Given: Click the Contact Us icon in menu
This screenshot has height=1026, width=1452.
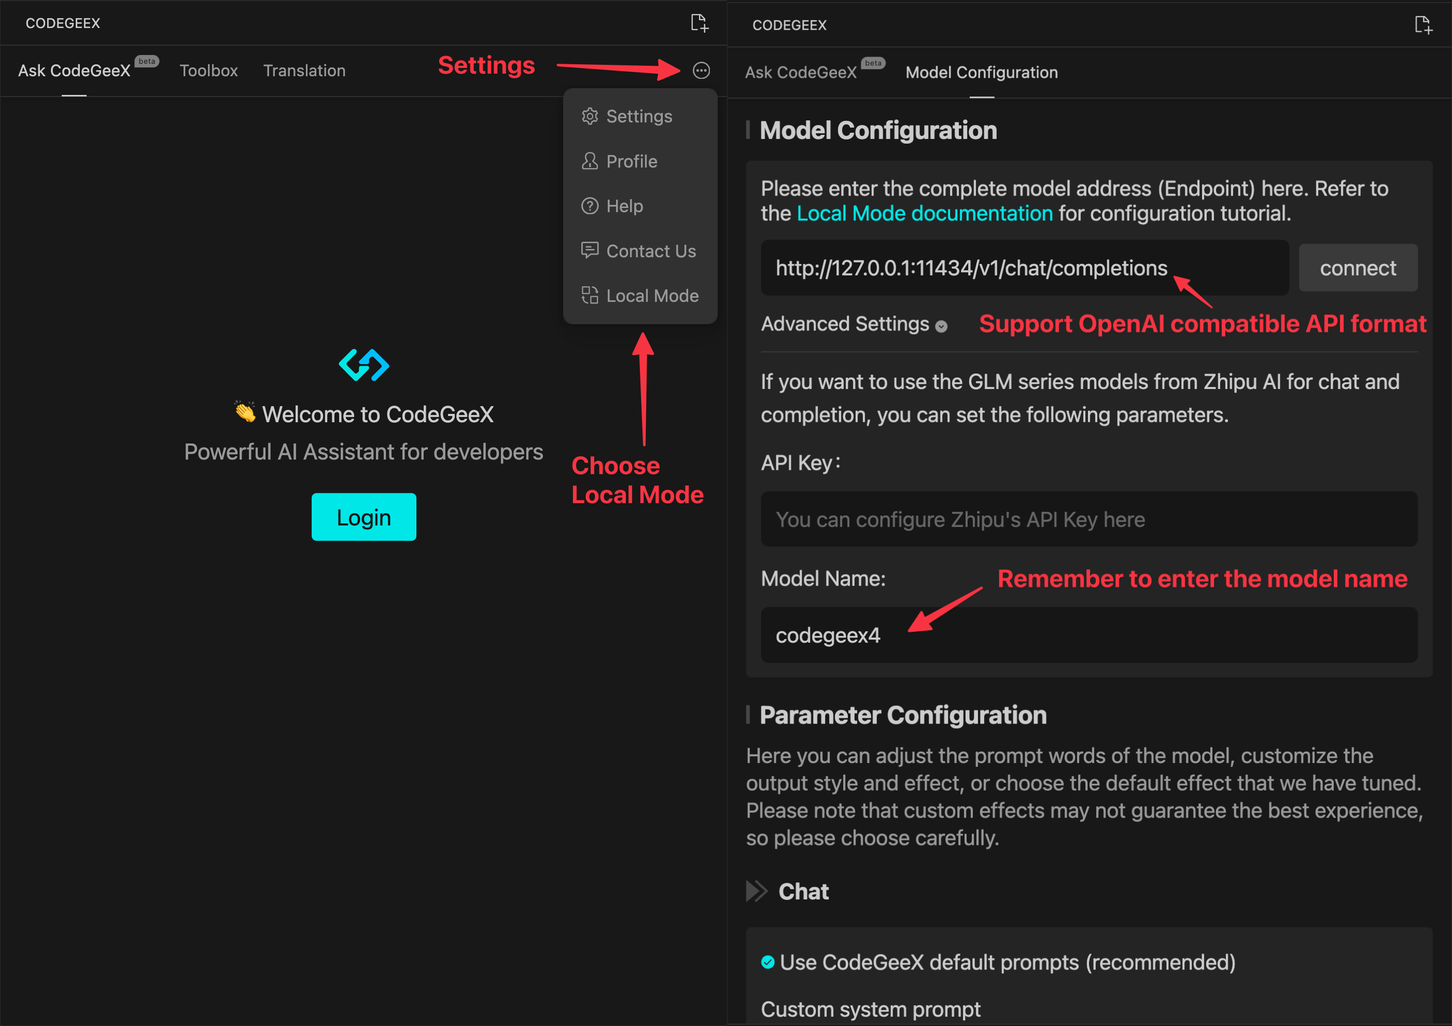Looking at the screenshot, I should tap(590, 250).
